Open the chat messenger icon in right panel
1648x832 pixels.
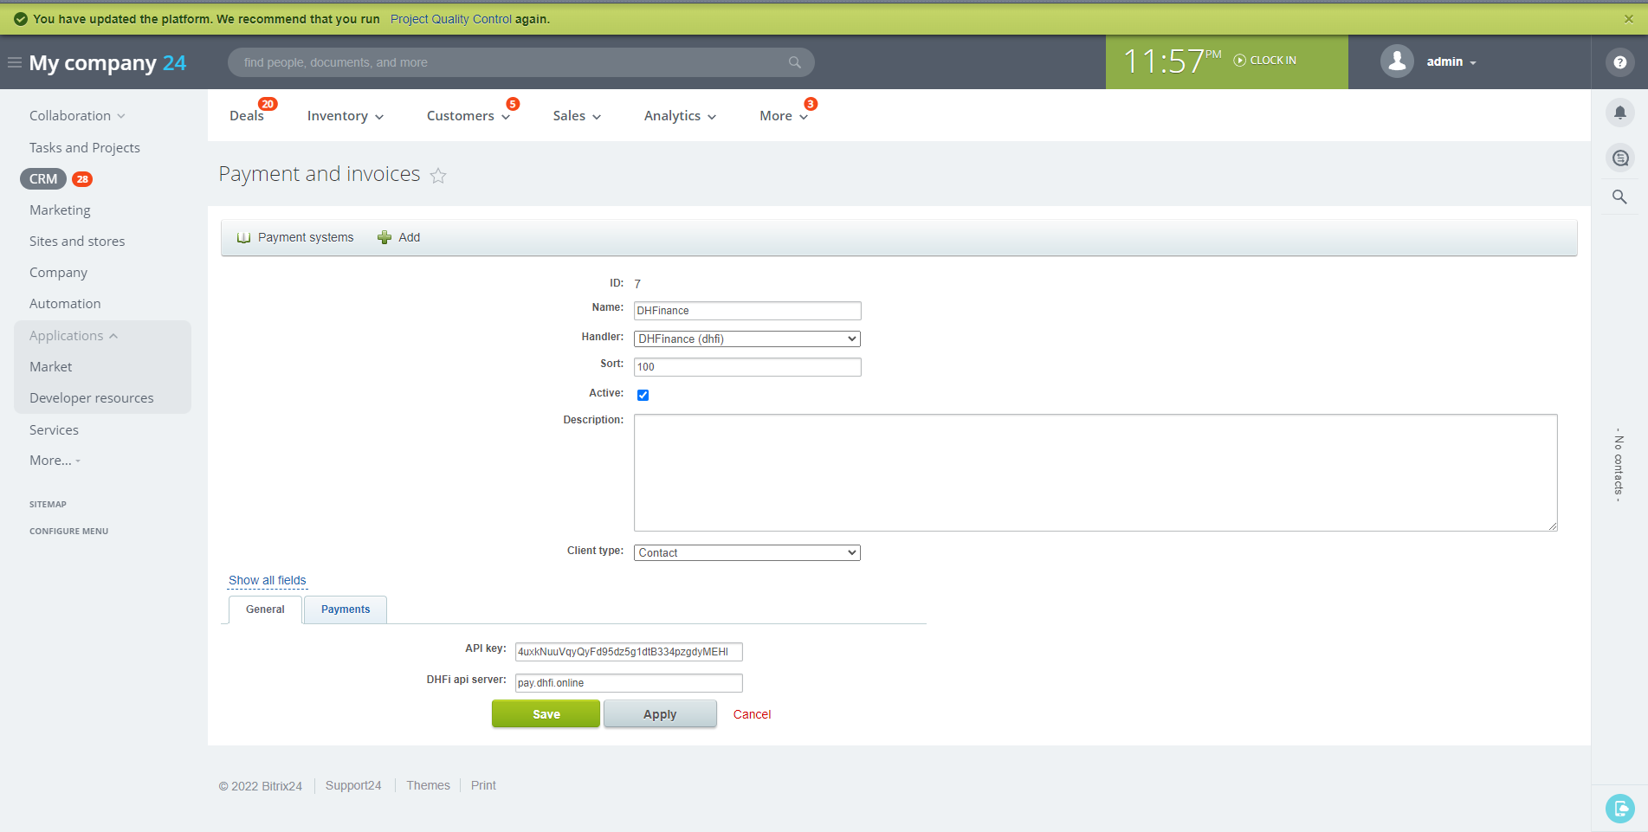click(1619, 158)
